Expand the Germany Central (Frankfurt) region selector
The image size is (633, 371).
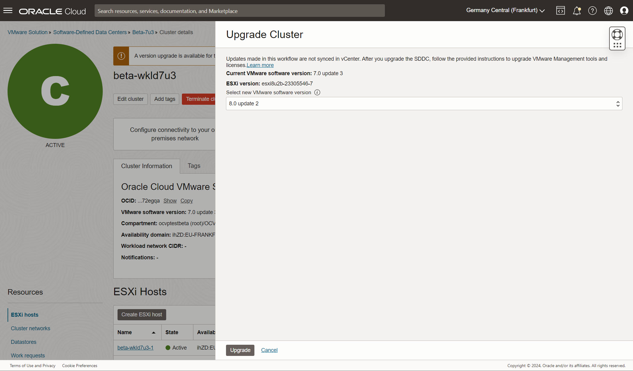[505, 10]
